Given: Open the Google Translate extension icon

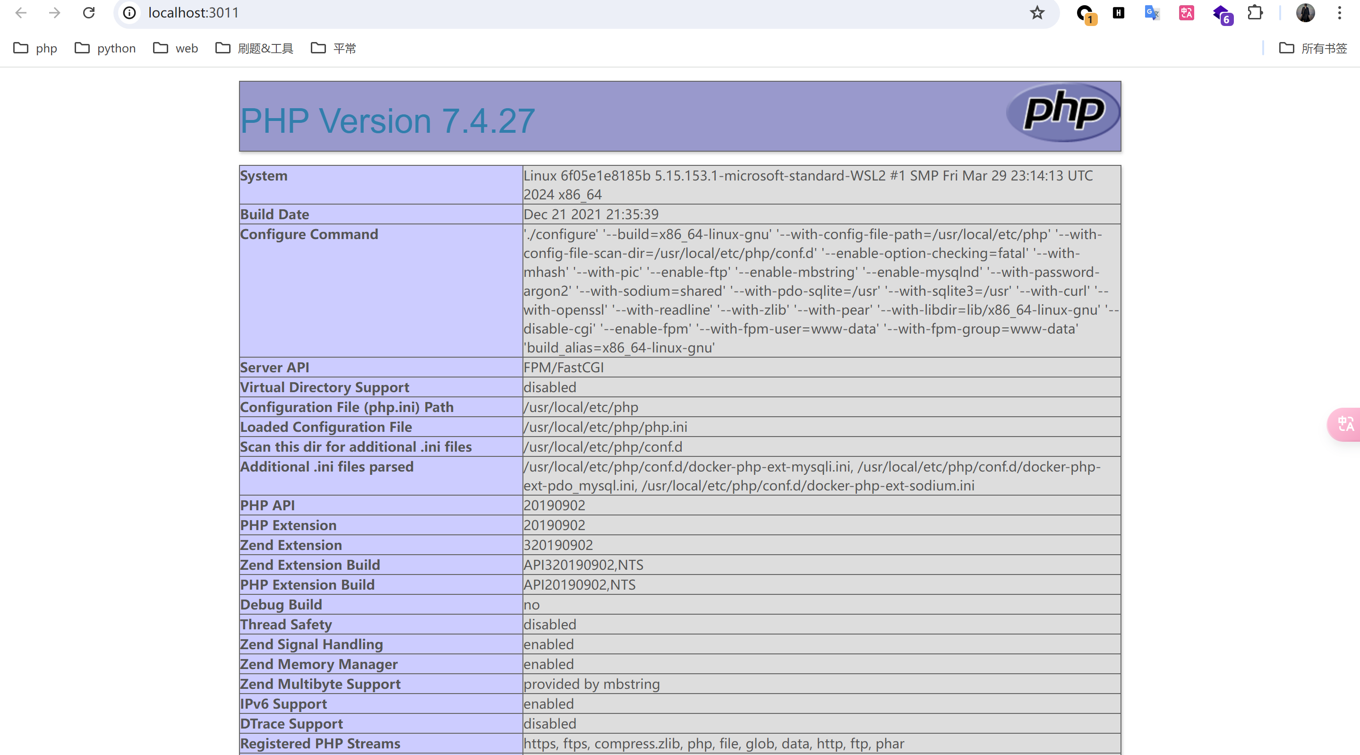Looking at the screenshot, I should tap(1152, 13).
